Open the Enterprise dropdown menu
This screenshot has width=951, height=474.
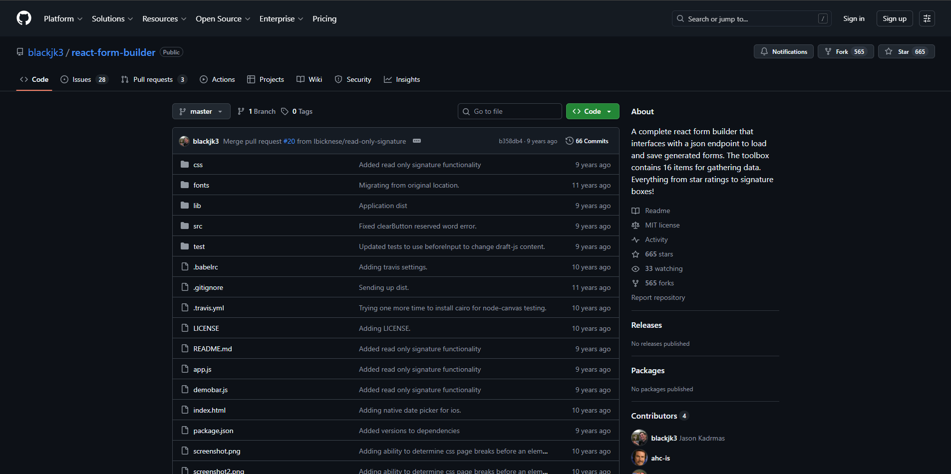[282, 18]
